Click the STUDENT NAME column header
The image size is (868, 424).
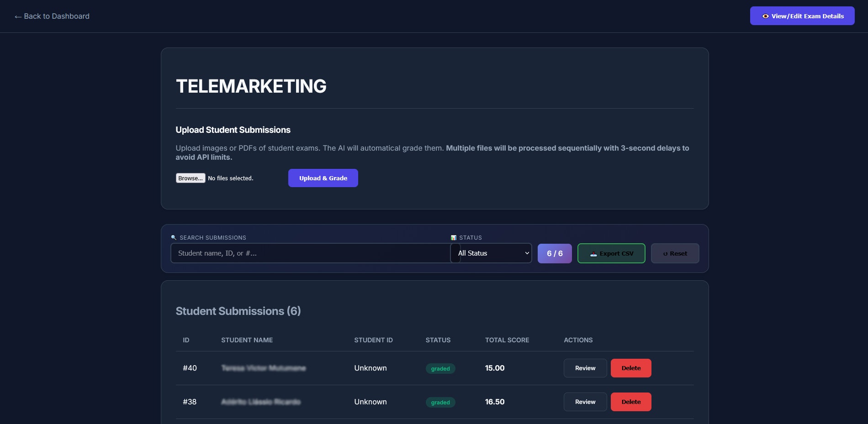click(247, 340)
